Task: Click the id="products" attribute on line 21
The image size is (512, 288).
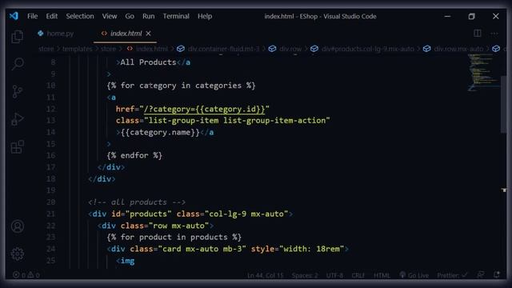Action: (142, 214)
